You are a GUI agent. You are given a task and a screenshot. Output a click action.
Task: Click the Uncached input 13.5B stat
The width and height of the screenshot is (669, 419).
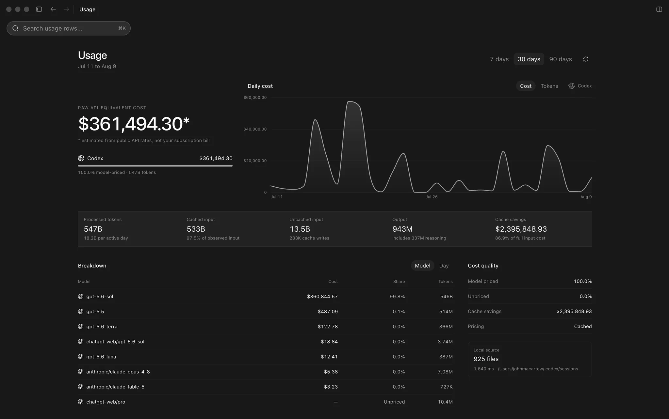309,229
